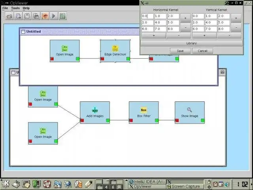The image size is (253, 190).
Task: Click minus button below Horizontal Kernel grid
Action: 178,35
